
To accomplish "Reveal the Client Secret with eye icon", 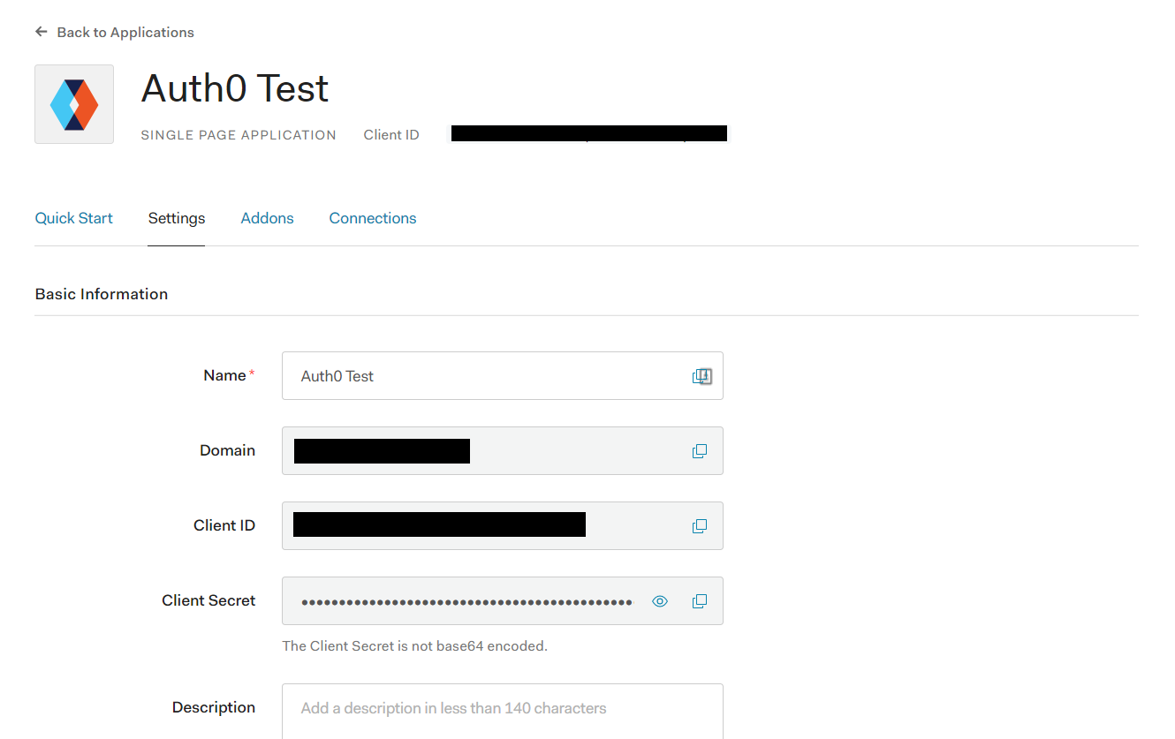I will (660, 601).
